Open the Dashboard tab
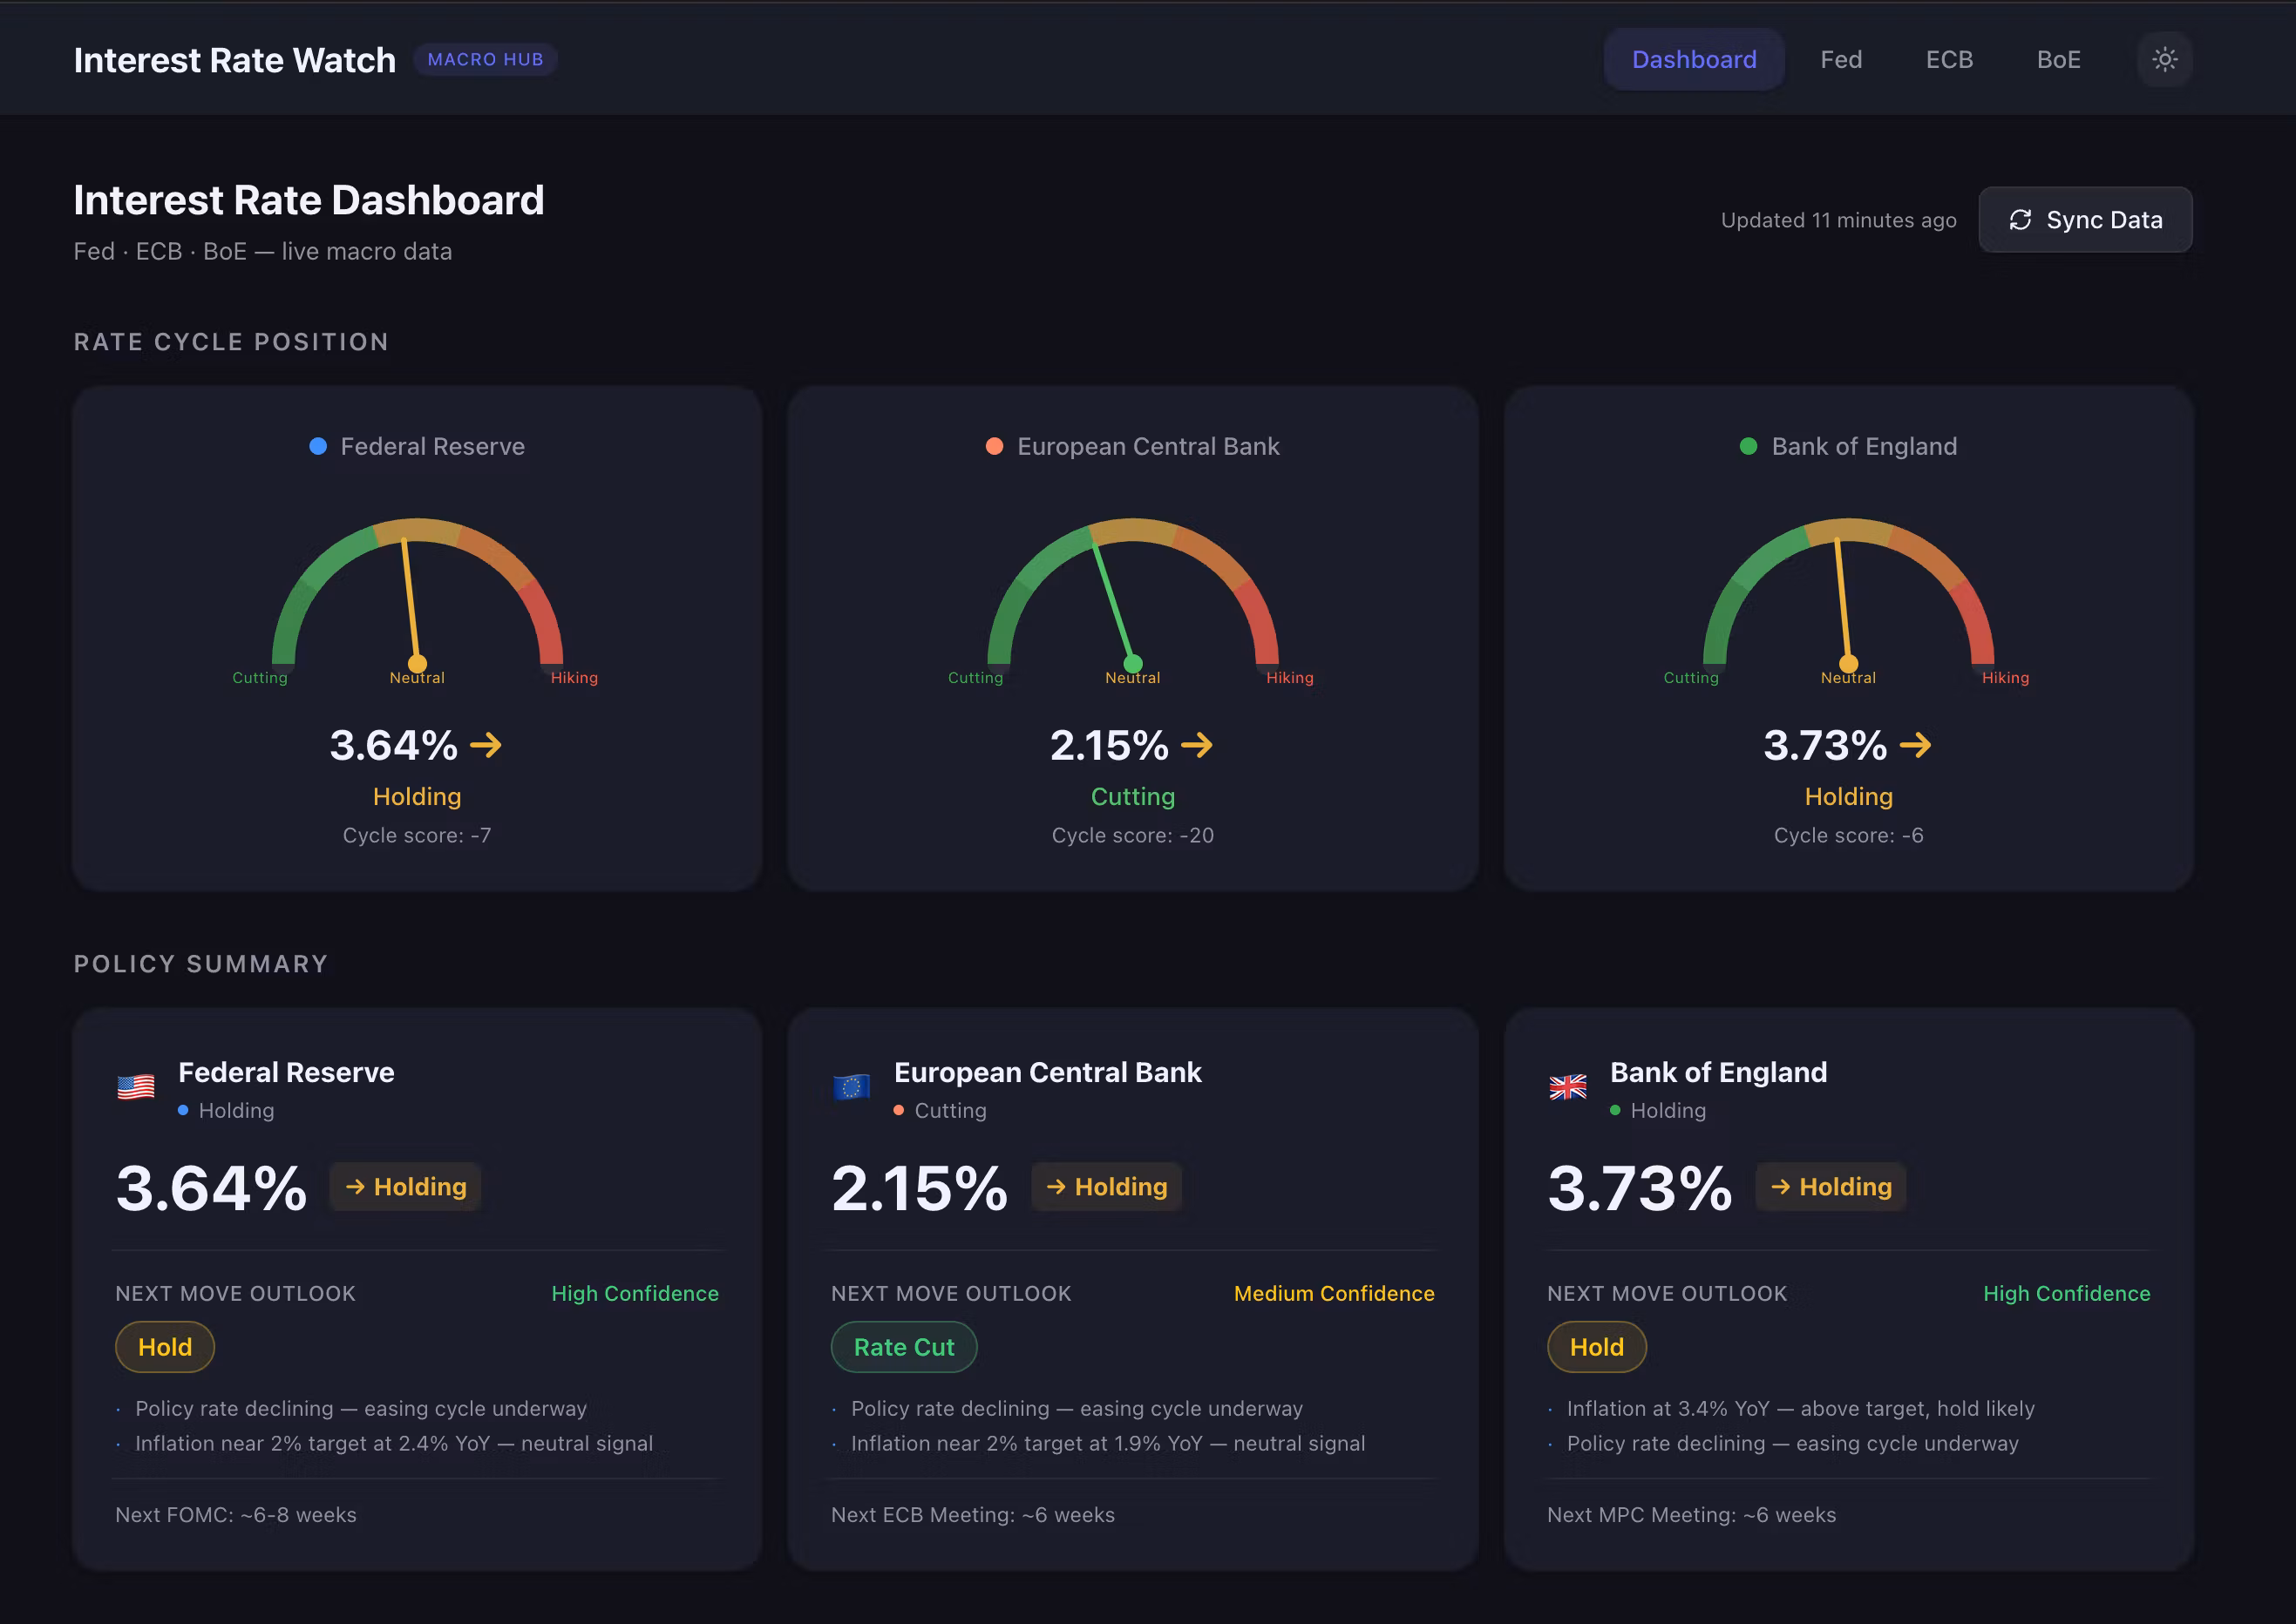 click(x=1694, y=60)
